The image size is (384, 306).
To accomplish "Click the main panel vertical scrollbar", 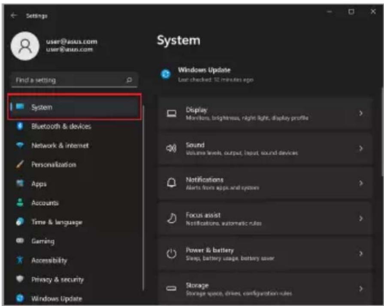I will (x=382, y=132).
